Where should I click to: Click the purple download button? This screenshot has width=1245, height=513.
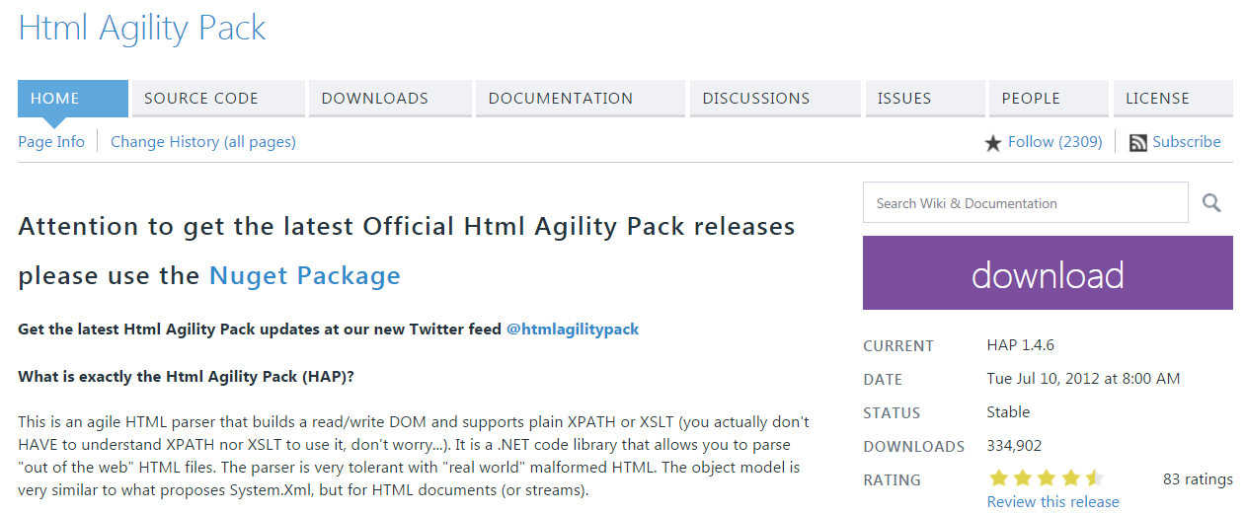click(x=1048, y=273)
